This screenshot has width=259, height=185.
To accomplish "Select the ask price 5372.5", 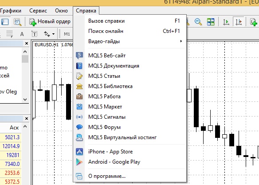I will (12, 182).
